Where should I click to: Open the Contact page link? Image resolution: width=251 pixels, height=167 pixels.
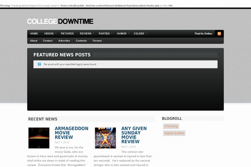point(48,41)
